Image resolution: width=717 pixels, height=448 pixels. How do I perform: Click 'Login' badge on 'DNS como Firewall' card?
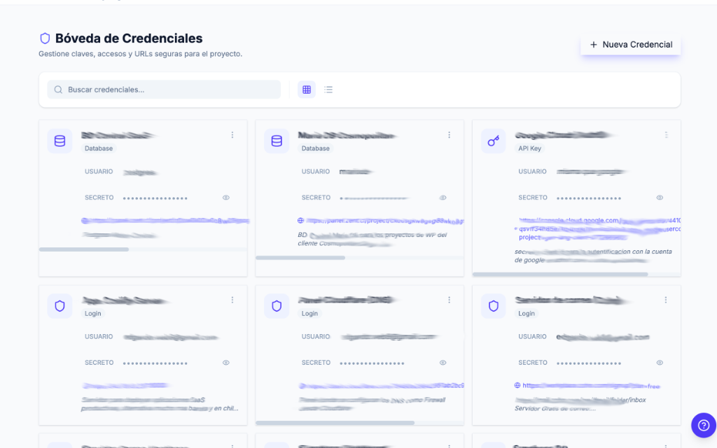tap(309, 313)
